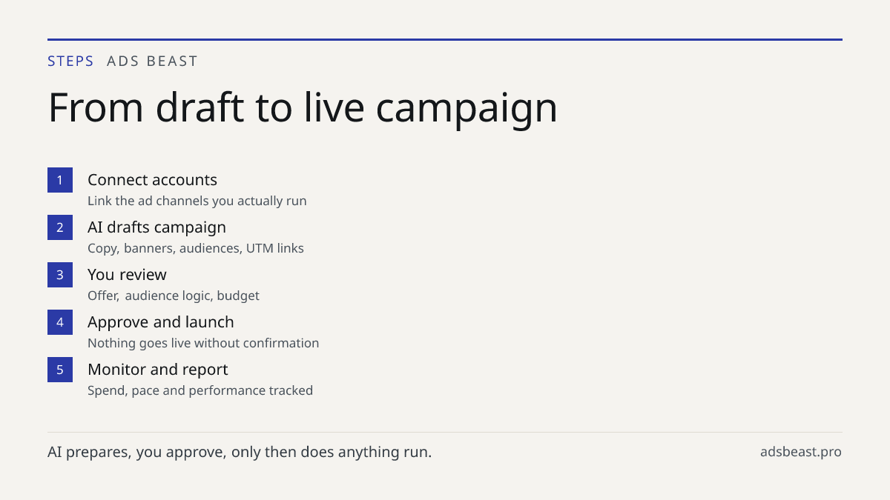Click Link the ad channels you actually run
The image size is (890, 500).
point(197,201)
